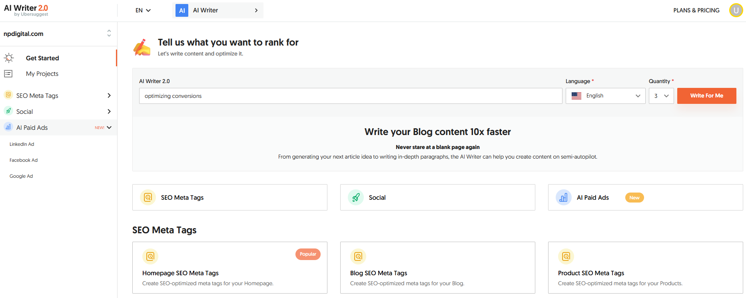
Task: Click the AI Paid Ads category card icon
Action: [x=564, y=197]
